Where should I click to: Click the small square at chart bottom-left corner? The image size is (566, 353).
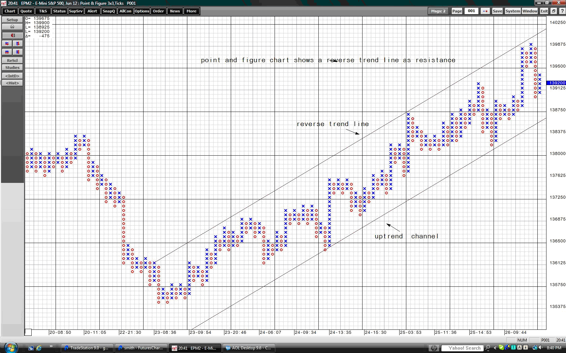click(28, 332)
